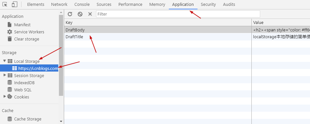
Task: Select the DraftTitle key row
Action: click(158, 37)
